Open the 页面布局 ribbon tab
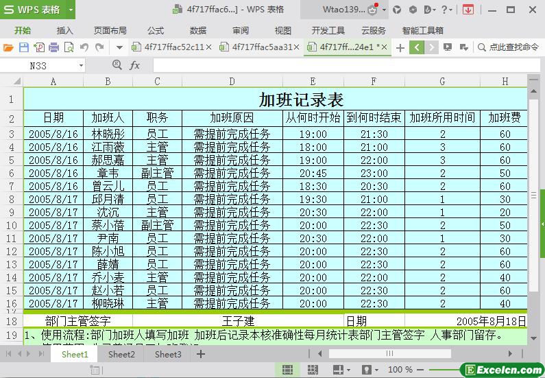The height and width of the screenshot is (378, 545). coord(110,31)
